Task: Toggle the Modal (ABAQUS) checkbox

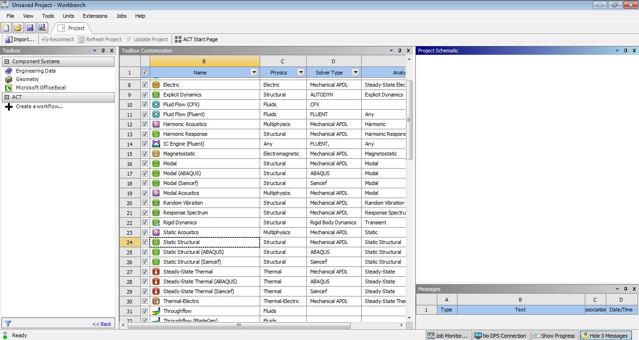Action: [145, 173]
